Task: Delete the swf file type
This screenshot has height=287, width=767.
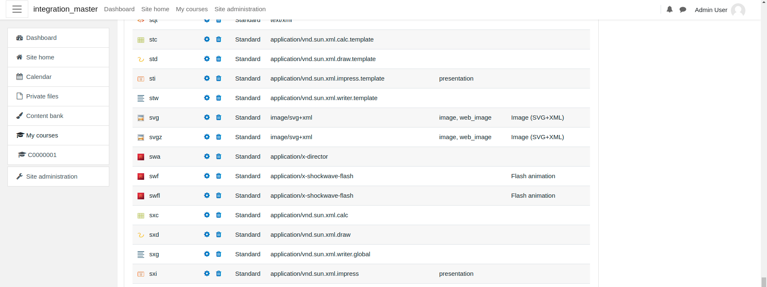Action: point(219,176)
